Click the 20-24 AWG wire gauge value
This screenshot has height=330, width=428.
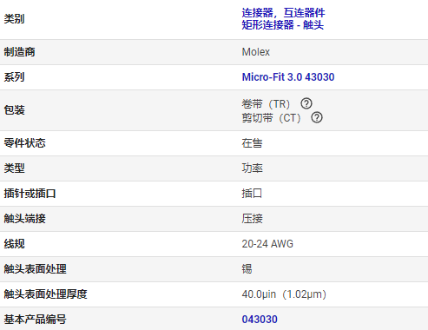coord(267,244)
